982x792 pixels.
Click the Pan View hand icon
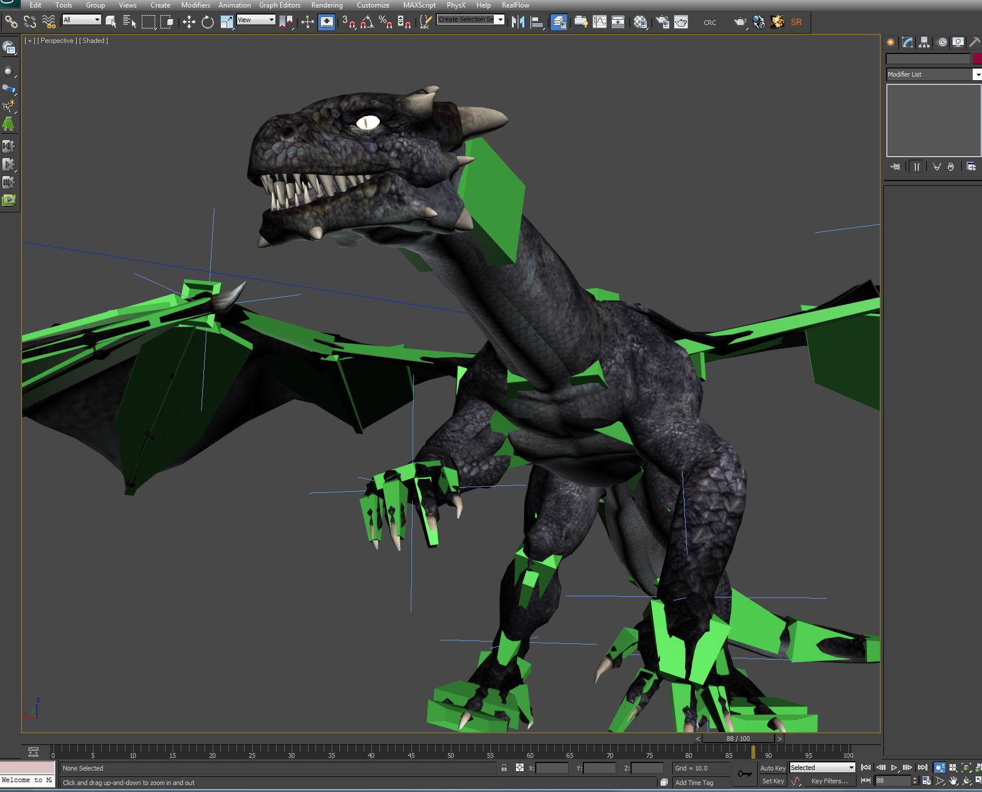953,781
